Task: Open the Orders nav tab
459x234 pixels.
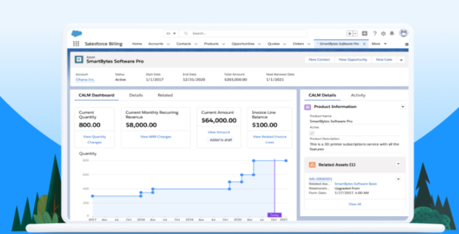Action: [x=298, y=43]
